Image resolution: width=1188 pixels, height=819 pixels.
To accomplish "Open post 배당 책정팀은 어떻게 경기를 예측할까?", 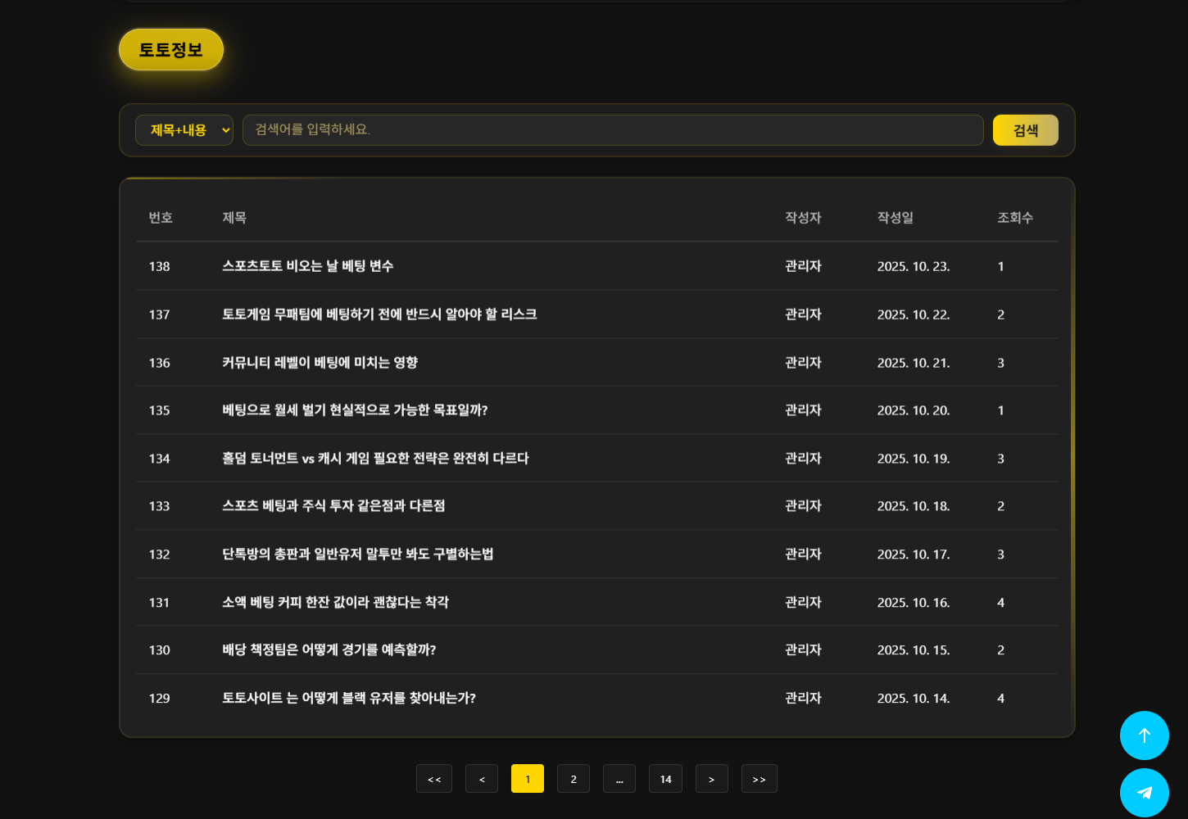I will [329, 650].
